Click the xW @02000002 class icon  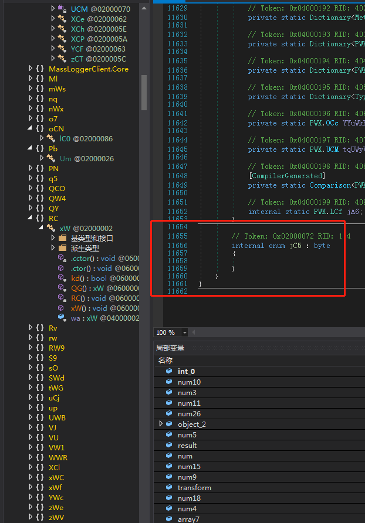(x=50, y=228)
